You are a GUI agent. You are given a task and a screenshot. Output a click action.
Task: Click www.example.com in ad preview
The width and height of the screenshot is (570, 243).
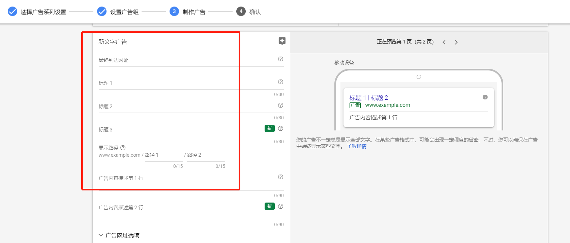point(388,105)
